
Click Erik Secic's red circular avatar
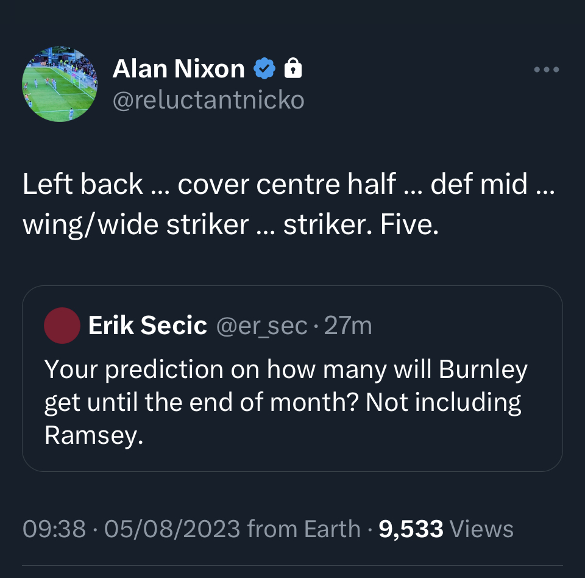pyautogui.click(x=62, y=326)
